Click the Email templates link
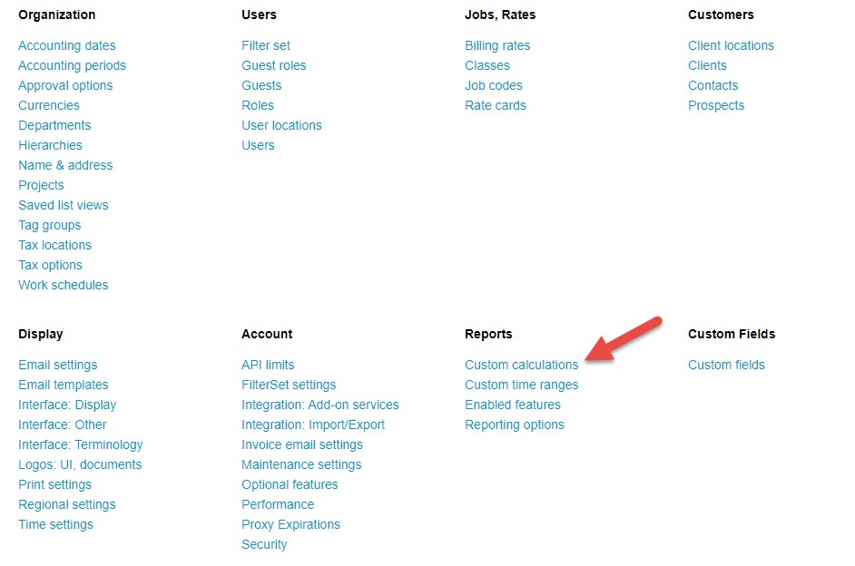 (x=63, y=385)
